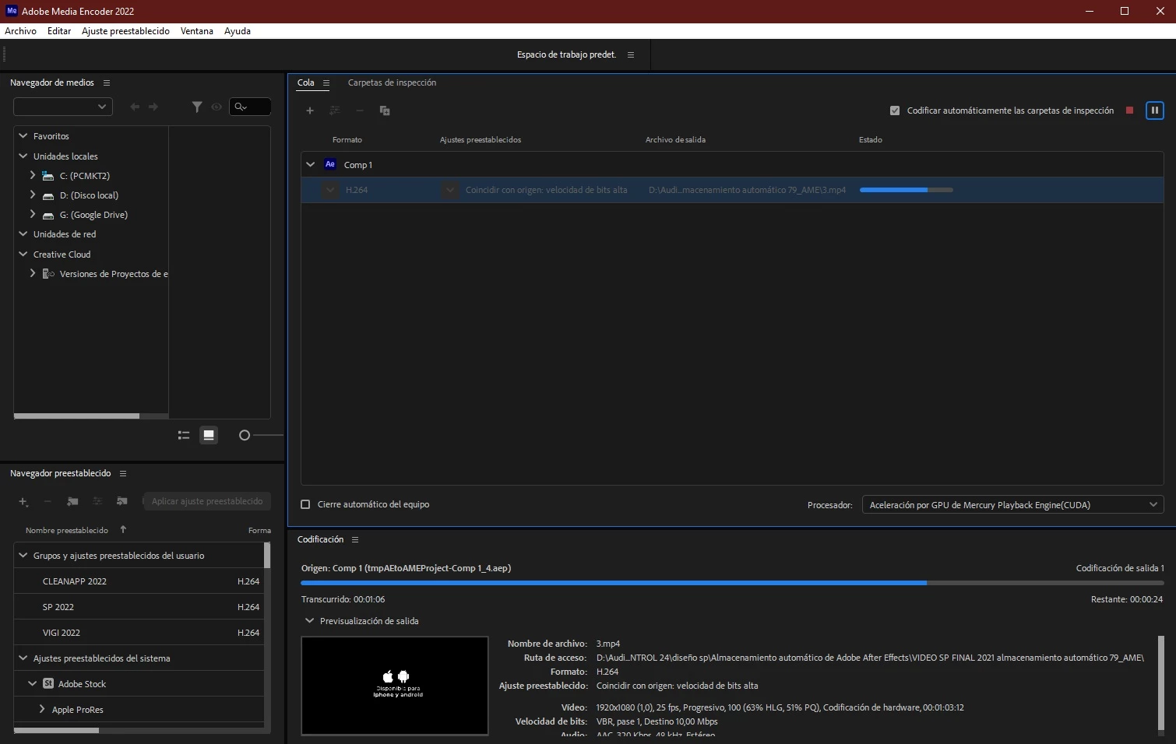This screenshot has height=744, width=1176.
Task: Add source with the plus icon in Cola
Action: [310, 111]
